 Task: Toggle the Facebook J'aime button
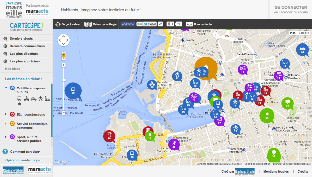coord(128,24)
